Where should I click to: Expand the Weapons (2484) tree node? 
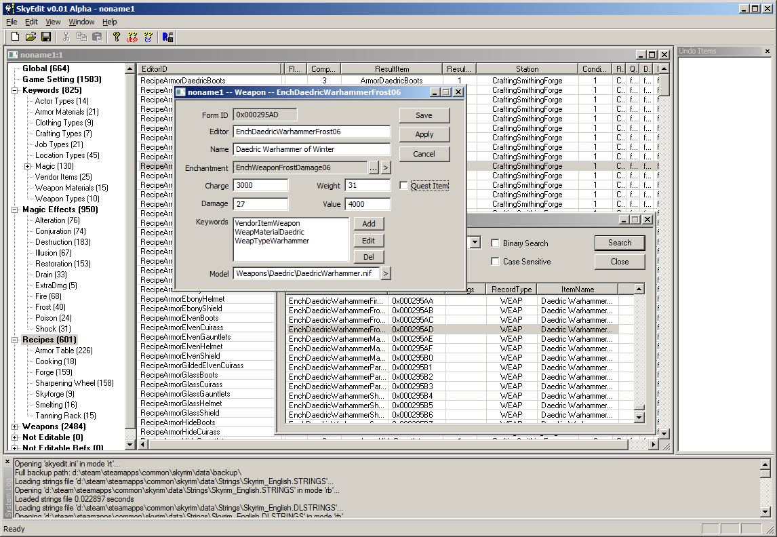click(x=15, y=426)
